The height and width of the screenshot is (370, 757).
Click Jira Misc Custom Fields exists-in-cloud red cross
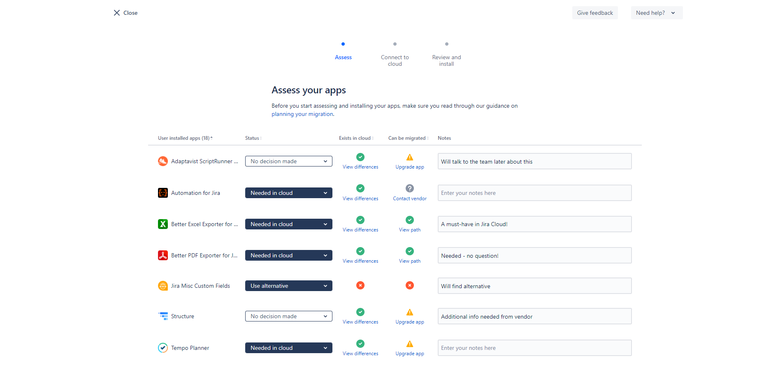(x=360, y=285)
